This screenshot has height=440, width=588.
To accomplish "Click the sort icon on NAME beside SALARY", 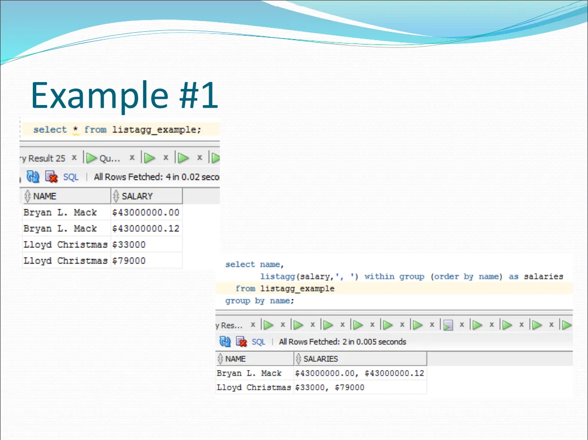I will (x=27, y=196).
